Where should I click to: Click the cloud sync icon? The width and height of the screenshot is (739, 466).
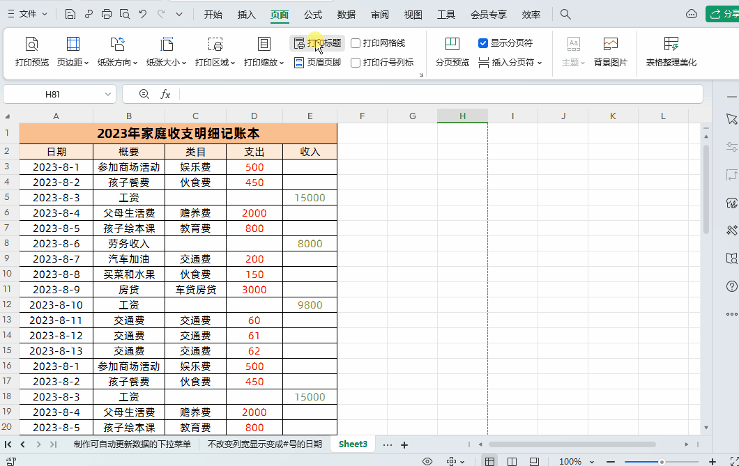pos(692,14)
